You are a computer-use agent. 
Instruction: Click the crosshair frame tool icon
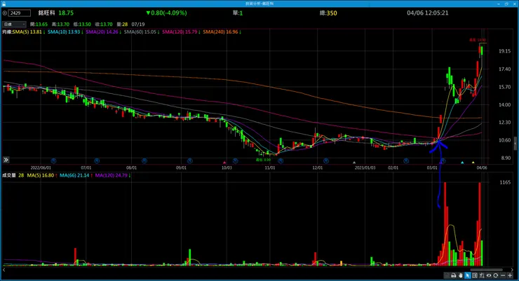pos(475,275)
